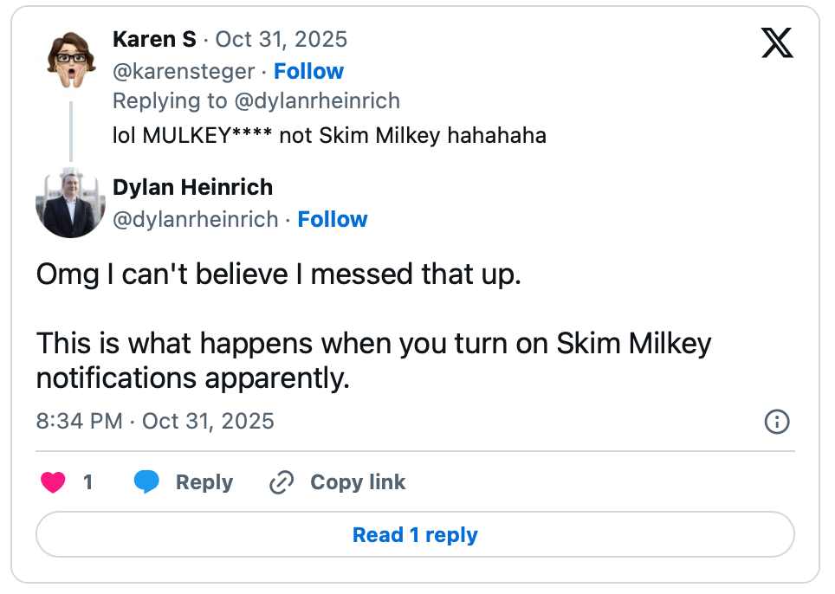Like the tweet with the heart icon

pyautogui.click(x=54, y=482)
